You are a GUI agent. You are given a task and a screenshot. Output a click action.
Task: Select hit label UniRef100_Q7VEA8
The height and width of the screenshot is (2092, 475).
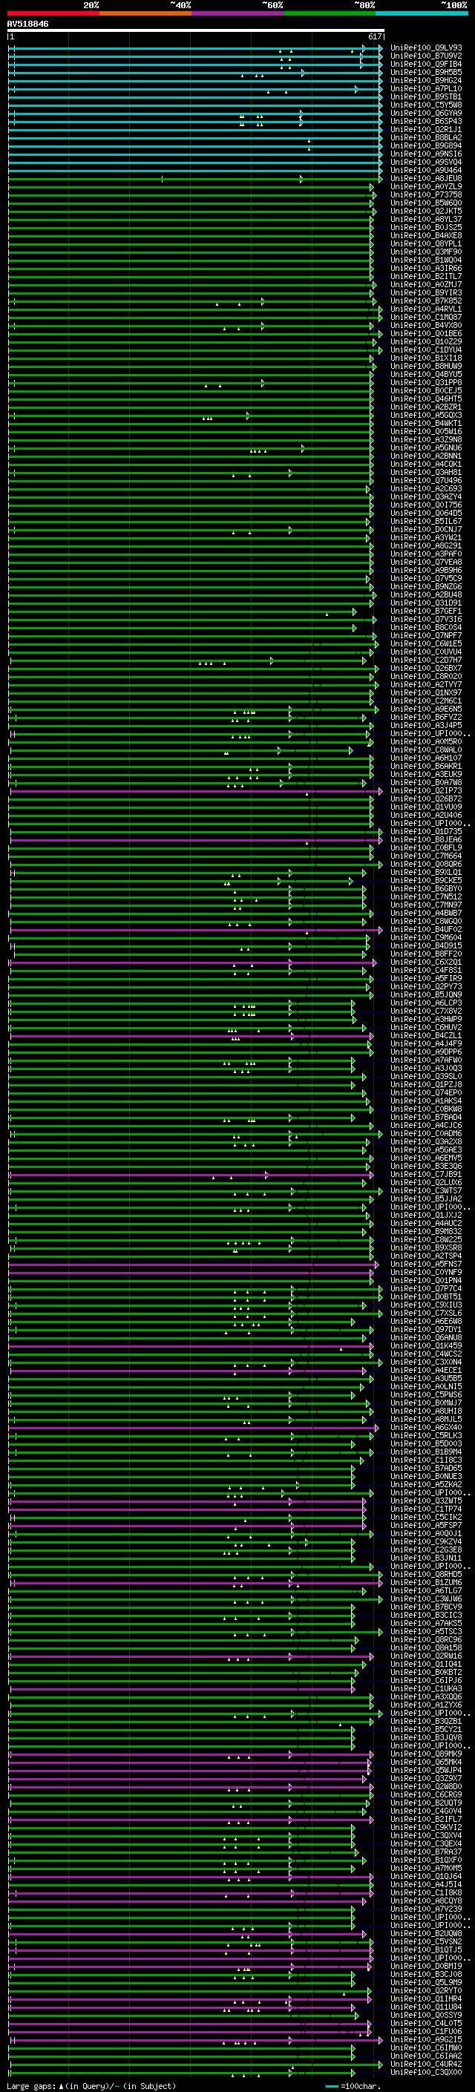tap(426, 562)
